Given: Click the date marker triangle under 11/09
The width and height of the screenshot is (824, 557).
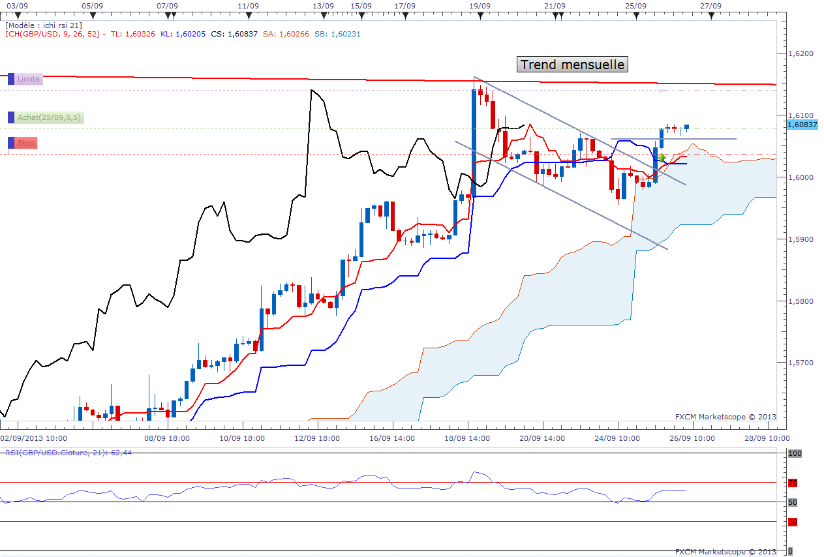Looking at the screenshot, I should pyautogui.click(x=248, y=16).
